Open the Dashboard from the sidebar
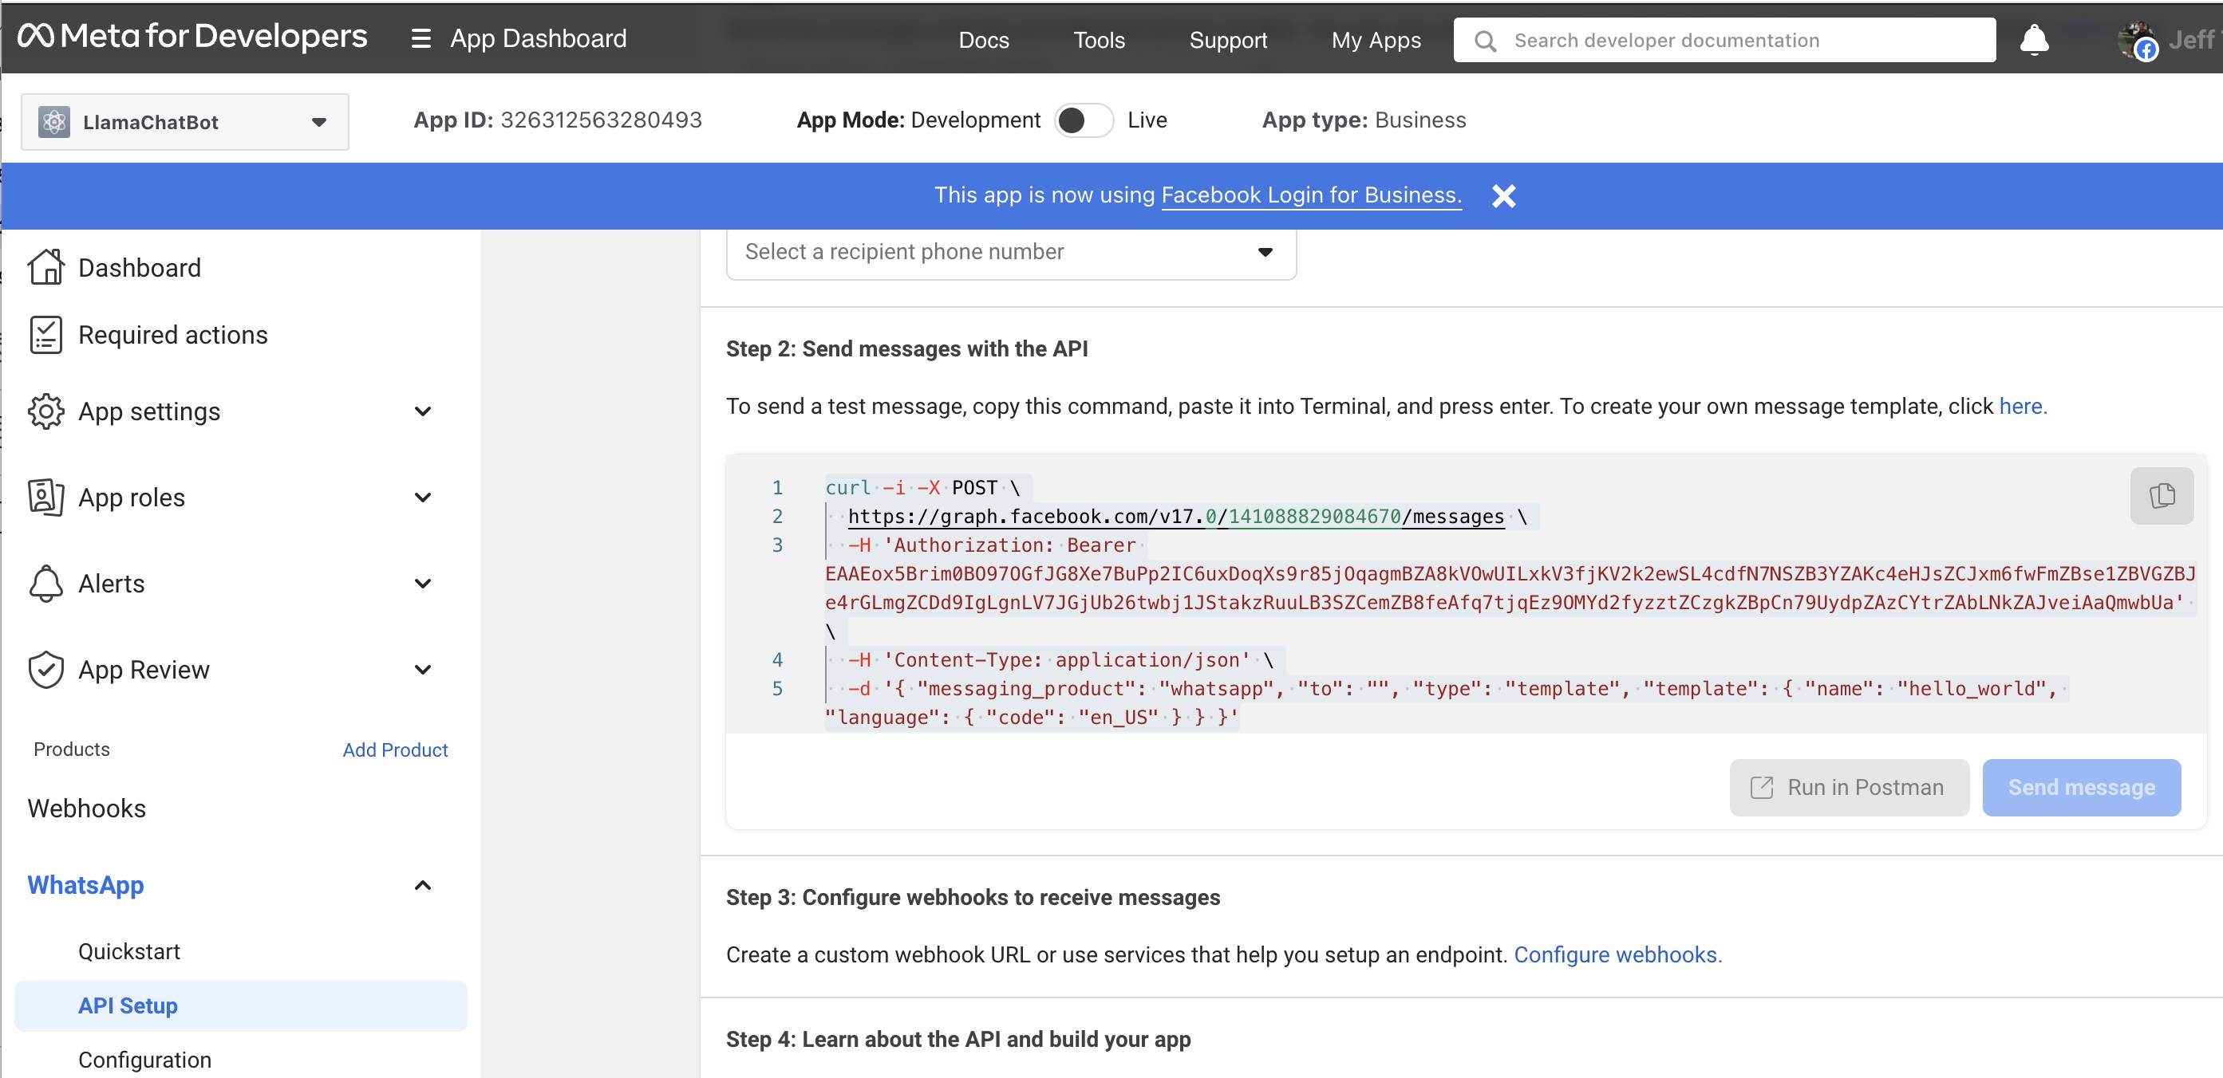 coord(140,267)
